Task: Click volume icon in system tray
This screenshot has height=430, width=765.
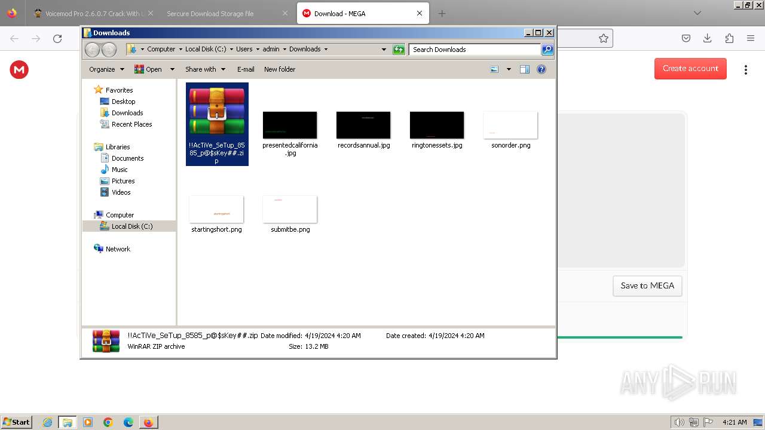Action: pyautogui.click(x=680, y=422)
